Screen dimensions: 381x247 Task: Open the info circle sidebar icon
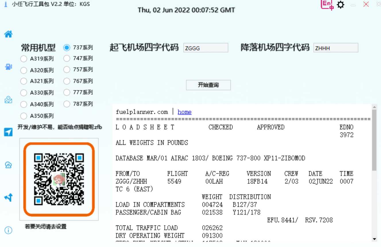[8, 230]
